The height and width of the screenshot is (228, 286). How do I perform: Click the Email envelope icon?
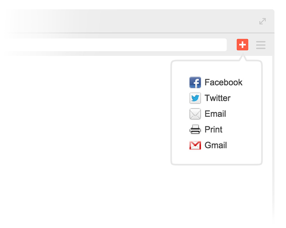click(x=195, y=114)
